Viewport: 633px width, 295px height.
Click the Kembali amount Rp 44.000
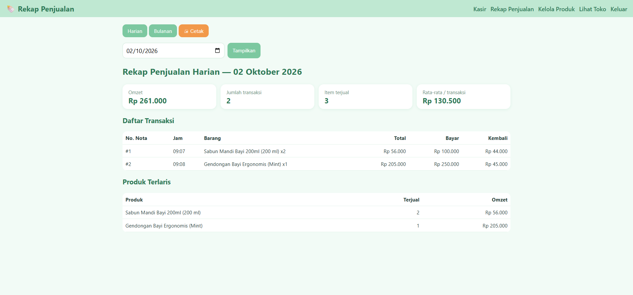(496, 151)
